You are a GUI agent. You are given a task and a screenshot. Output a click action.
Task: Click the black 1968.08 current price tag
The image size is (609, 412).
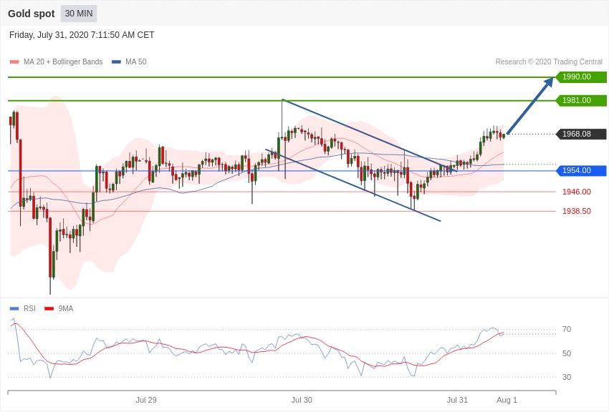point(582,134)
